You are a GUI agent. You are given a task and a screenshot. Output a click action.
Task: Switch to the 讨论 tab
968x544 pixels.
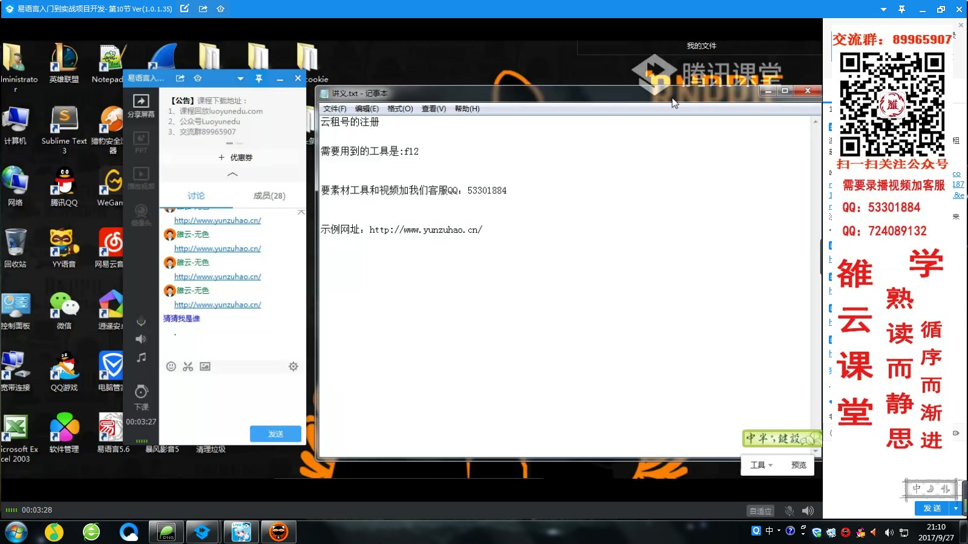coord(196,196)
